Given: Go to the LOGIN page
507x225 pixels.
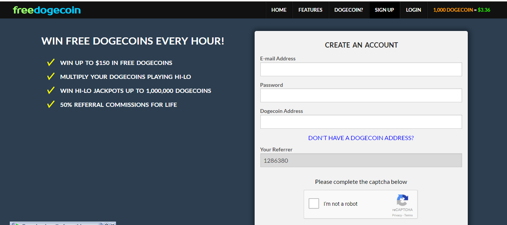Looking at the screenshot, I should coord(413,10).
